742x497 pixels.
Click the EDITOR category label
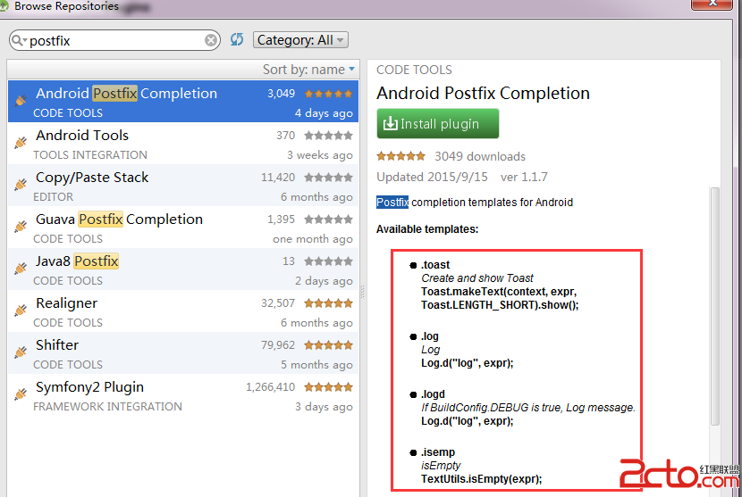point(53,196)
